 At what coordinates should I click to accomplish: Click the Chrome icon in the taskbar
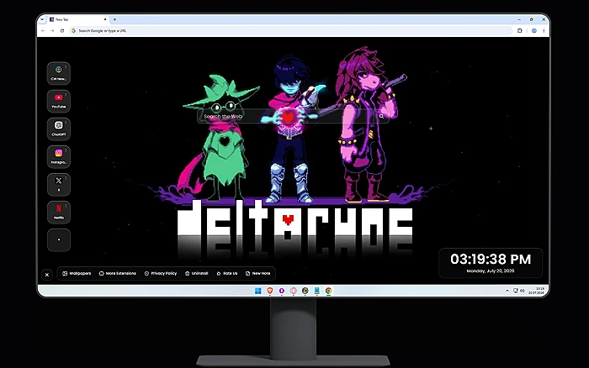329,291
